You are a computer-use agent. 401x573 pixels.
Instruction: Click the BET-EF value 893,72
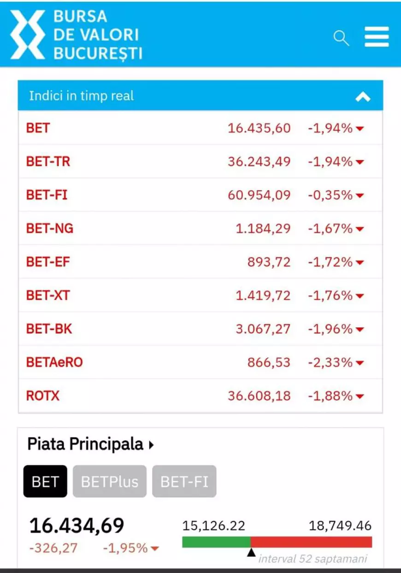pos(269,262)
